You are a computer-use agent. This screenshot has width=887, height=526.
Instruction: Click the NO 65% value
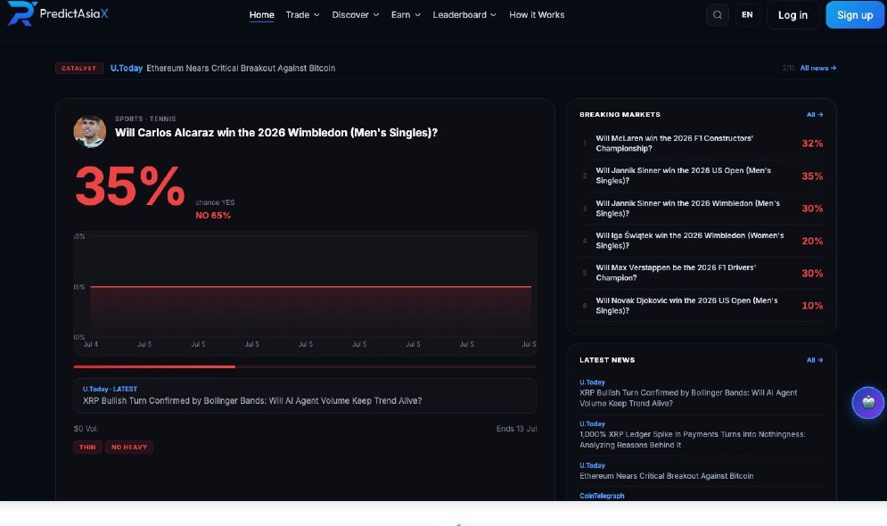(213, 216)
